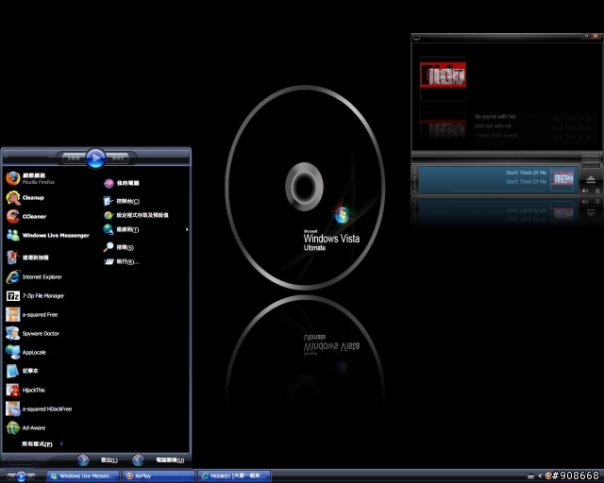Click the previous track button atop Start menu

coord(73,158)
